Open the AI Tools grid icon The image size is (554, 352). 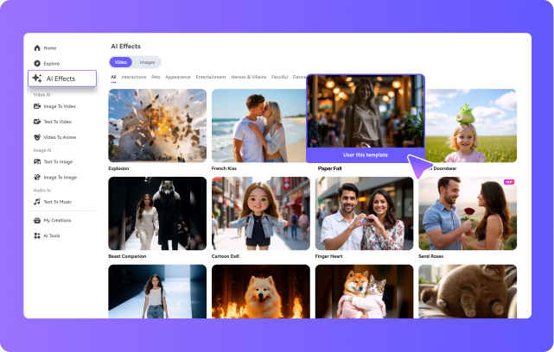(x=37, y=236)
